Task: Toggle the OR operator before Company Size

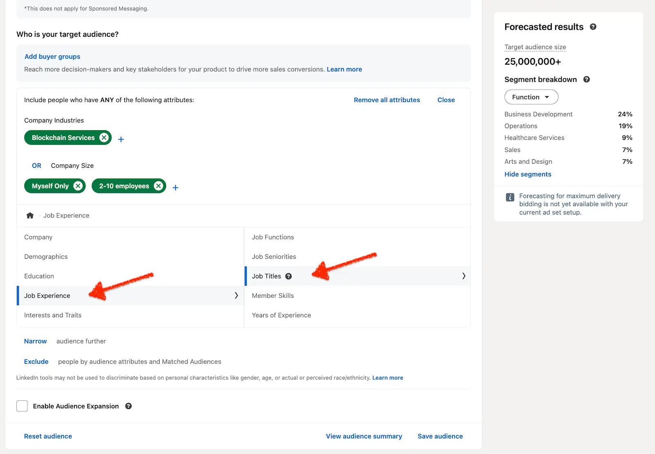Action: click(x=36, y=165)
